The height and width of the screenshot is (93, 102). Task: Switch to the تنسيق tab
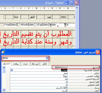tap(6, 64)
